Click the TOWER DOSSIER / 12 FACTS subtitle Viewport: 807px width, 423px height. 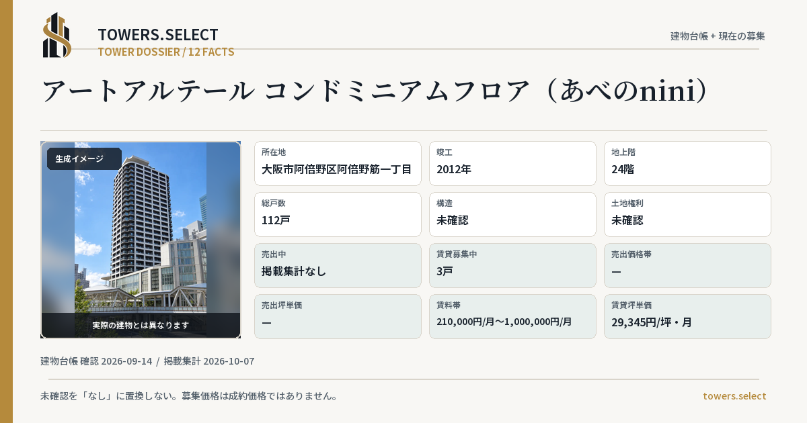click(166, 52)
